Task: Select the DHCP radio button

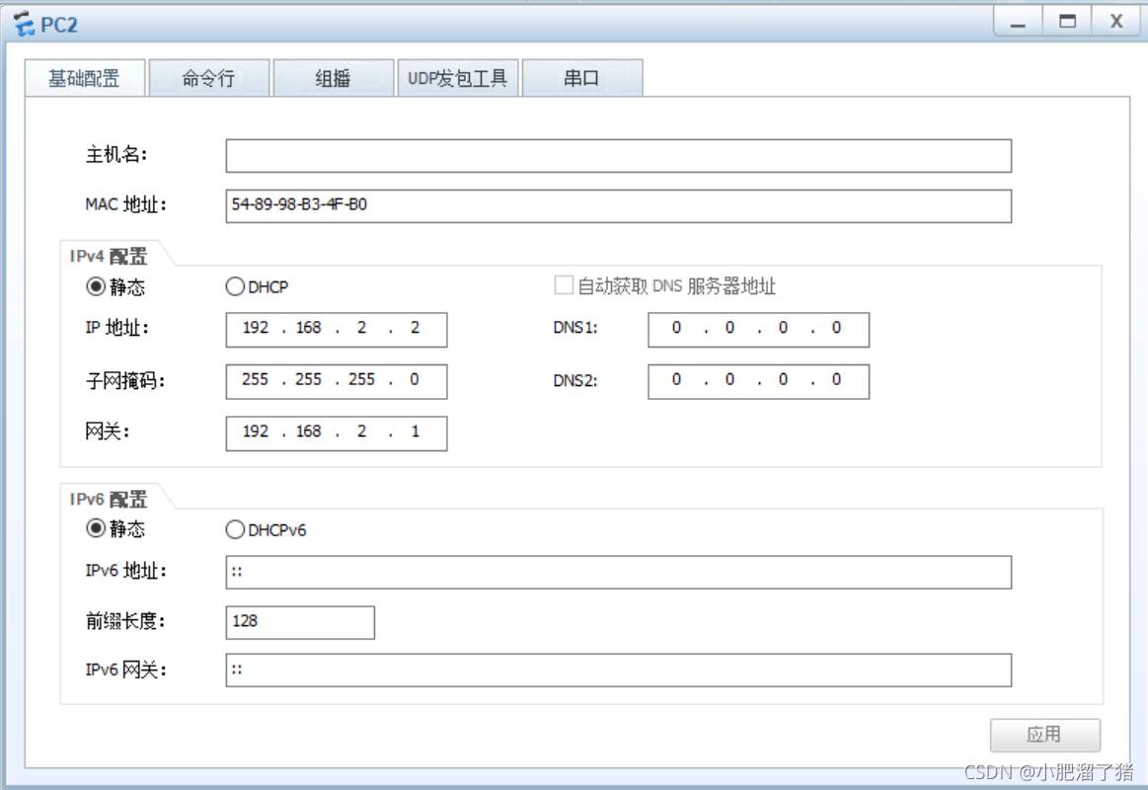Action: pos(235,286)
